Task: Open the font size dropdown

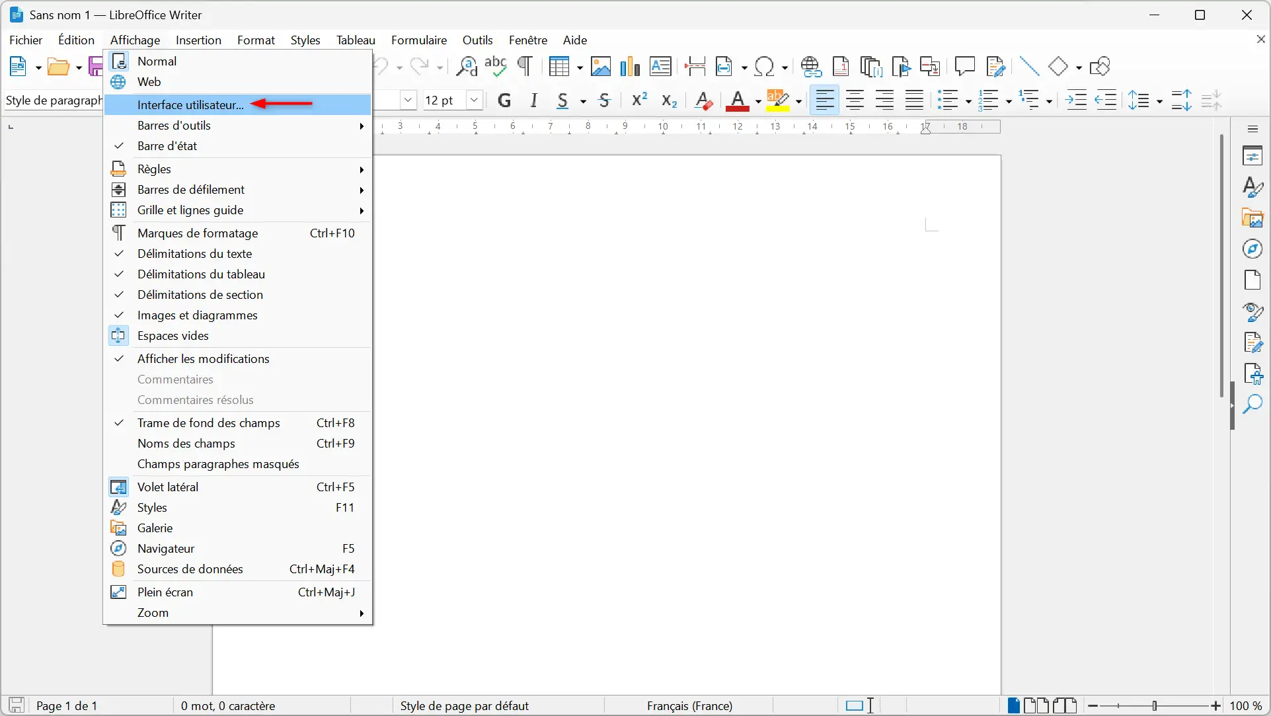Action: 475,100
